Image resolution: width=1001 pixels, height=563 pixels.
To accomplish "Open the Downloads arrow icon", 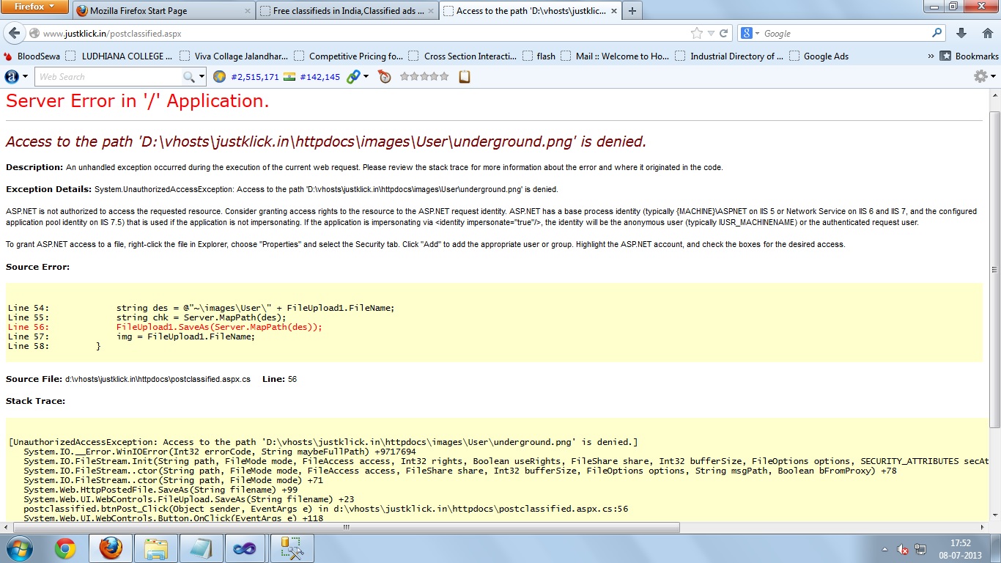I will click(961, 33).
